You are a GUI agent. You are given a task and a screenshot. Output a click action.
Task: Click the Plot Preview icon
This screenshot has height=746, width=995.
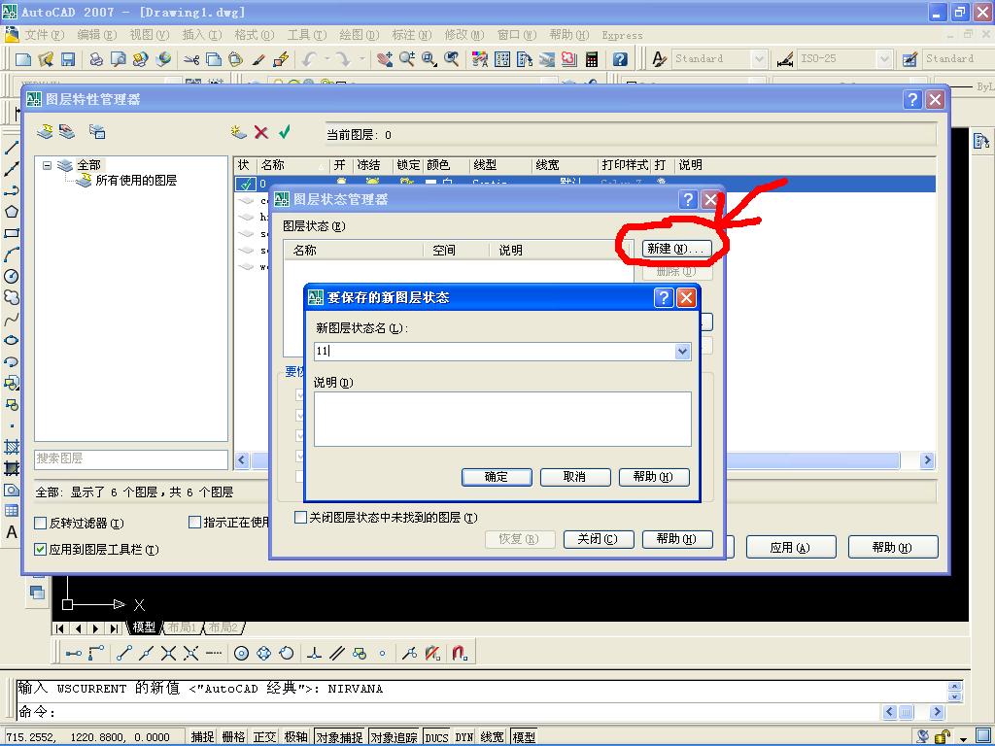[x=118, y=59]
